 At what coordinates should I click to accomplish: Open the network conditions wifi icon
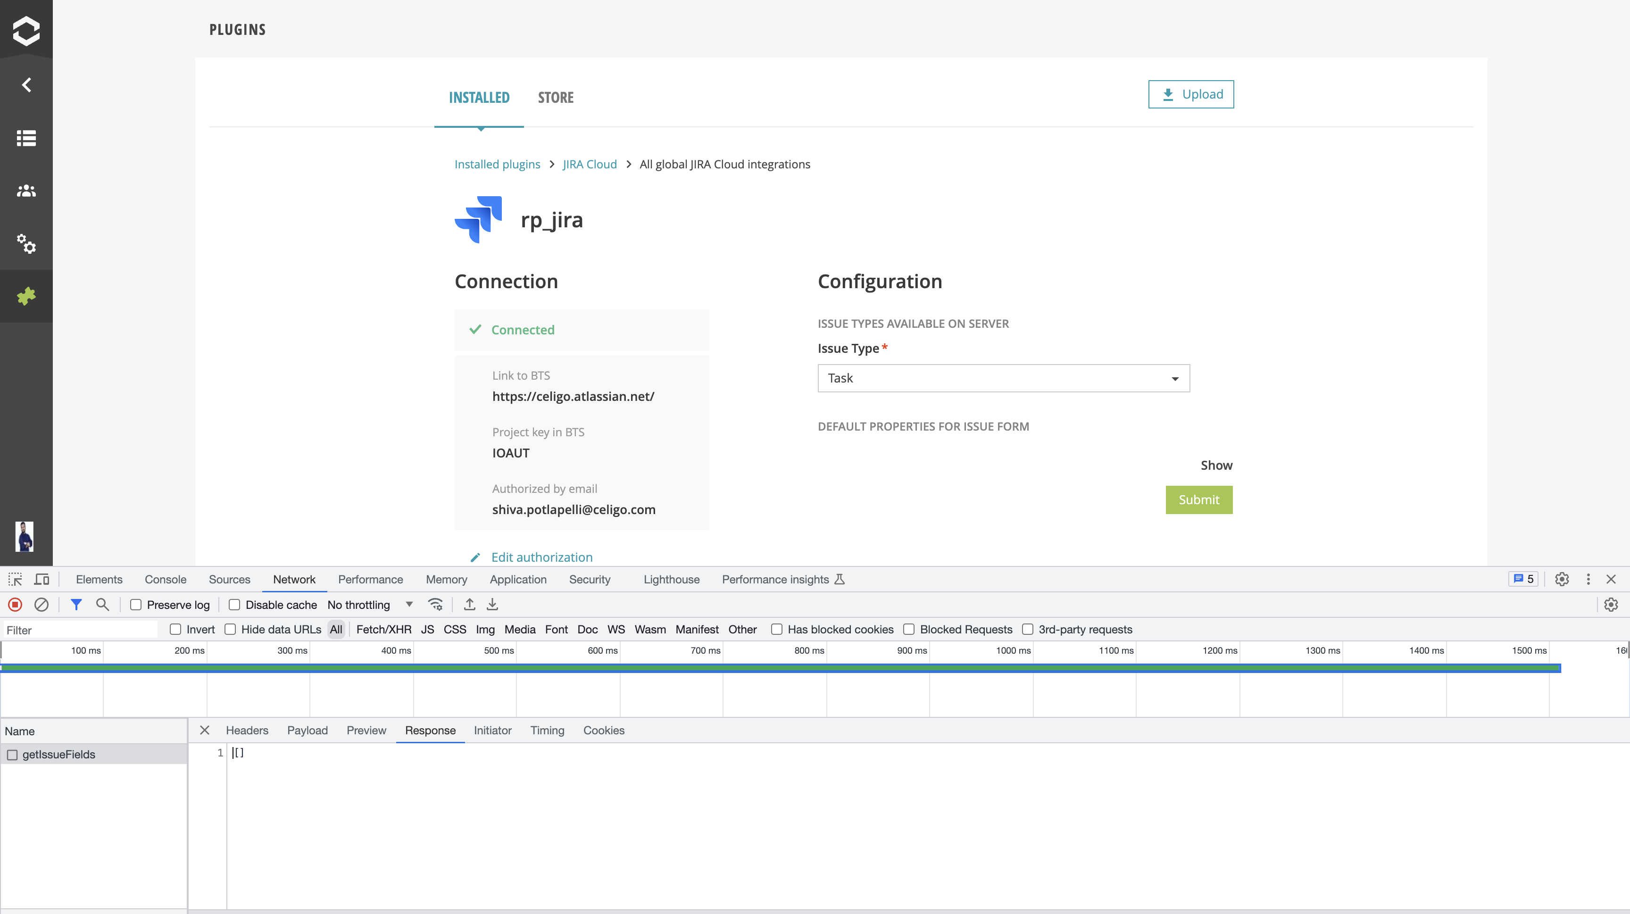click(436, 604)
